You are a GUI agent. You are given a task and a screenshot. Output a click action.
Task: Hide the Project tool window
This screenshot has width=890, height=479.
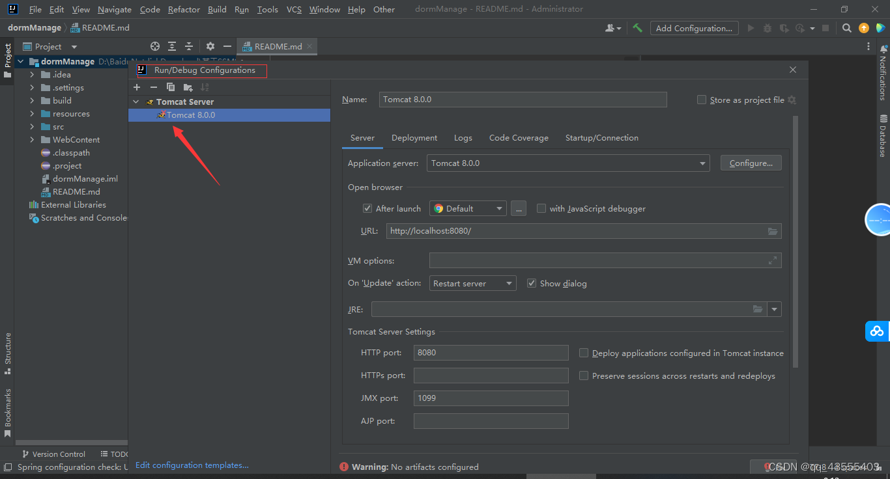tap(227, 46)
